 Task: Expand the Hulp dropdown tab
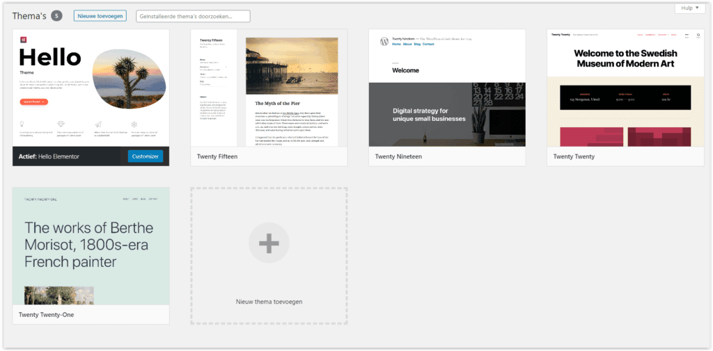[x=689, y=8]
